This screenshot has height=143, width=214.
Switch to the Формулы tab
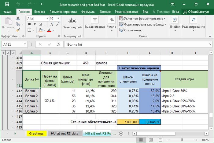click(88, 12)
